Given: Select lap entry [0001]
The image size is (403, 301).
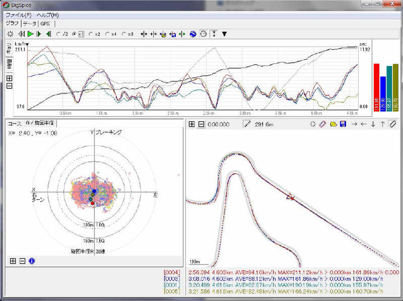Looking at the screenshot, I should pos(172,285).
